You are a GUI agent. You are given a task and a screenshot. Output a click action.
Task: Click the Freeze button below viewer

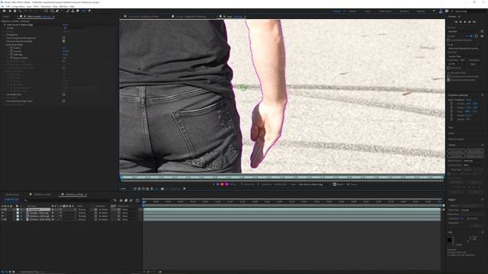tap(352, 184)
